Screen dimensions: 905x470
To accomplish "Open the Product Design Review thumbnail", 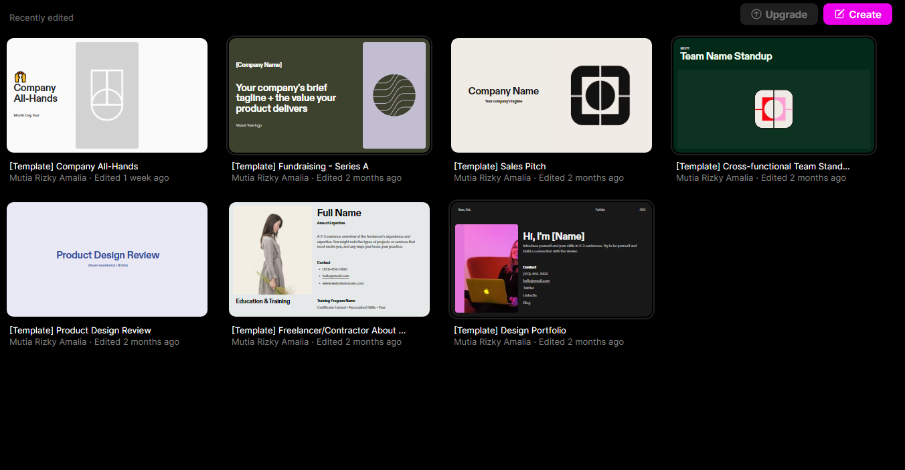I will click(x=107, y=259).
